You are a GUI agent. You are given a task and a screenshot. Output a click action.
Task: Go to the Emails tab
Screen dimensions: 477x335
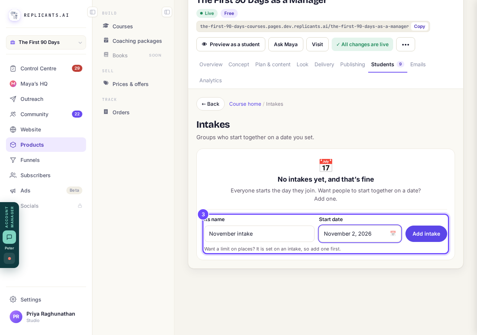(x=418, y=64)
